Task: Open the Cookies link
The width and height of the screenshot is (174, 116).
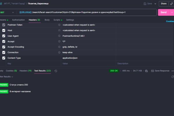Action: point(170,21)
